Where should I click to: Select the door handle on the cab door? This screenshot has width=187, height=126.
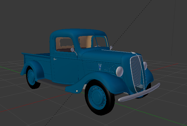point(55,59)
